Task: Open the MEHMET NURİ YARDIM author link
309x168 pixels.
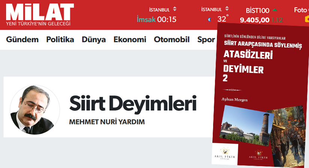Action: tap(107, 122)
